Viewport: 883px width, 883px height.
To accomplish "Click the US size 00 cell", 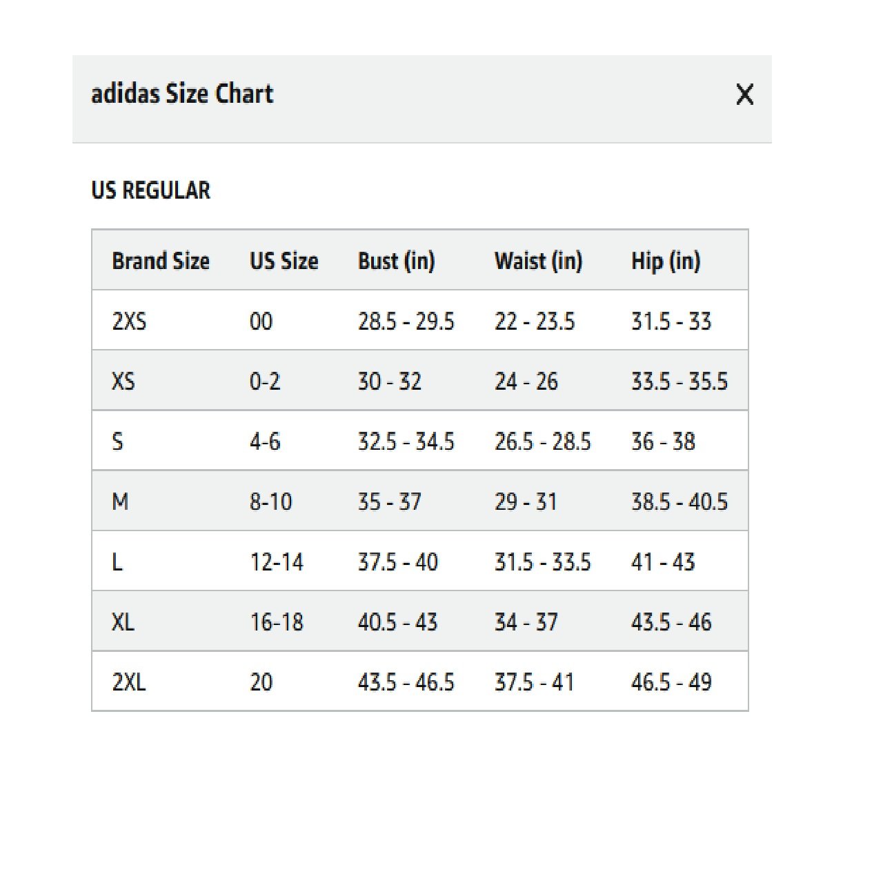I will click(261, 321).
